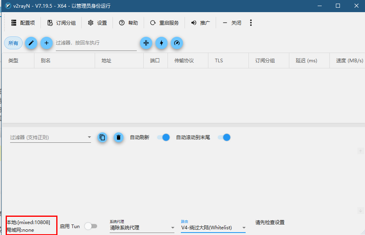Expand the log filter regex dropdown
Screen dimensions: 365x235
pyautogui.click(x=50, y=138)
